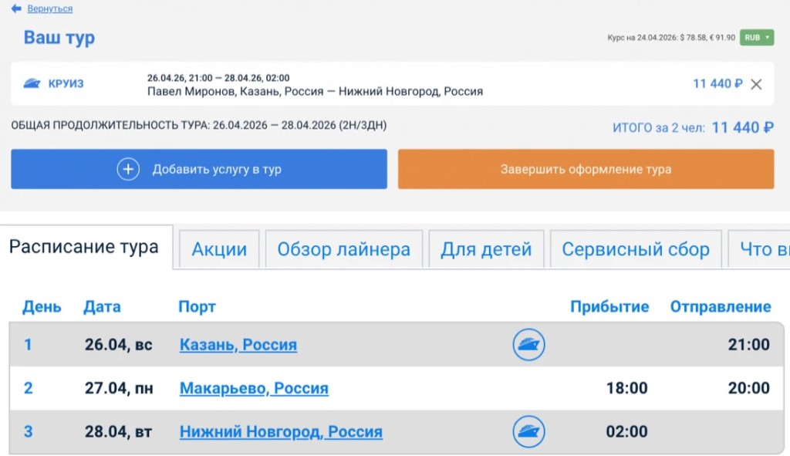
Task: Open the Казань, Россия port link
Action: coord(238,345)
